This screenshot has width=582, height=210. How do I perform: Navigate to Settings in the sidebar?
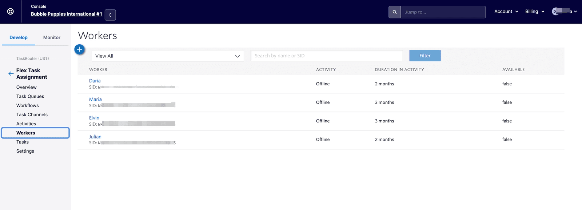[25, 151]
